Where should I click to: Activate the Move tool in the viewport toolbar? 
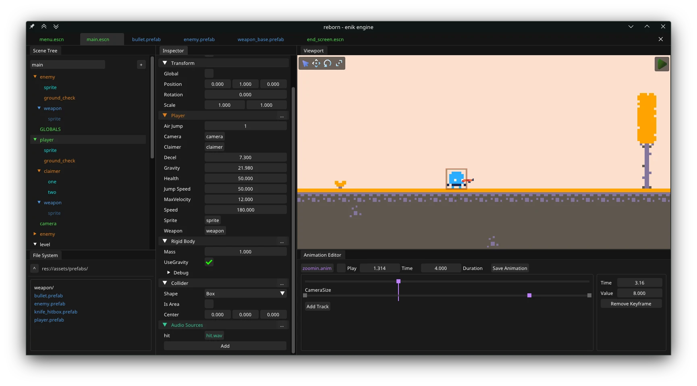coord(316,63)
